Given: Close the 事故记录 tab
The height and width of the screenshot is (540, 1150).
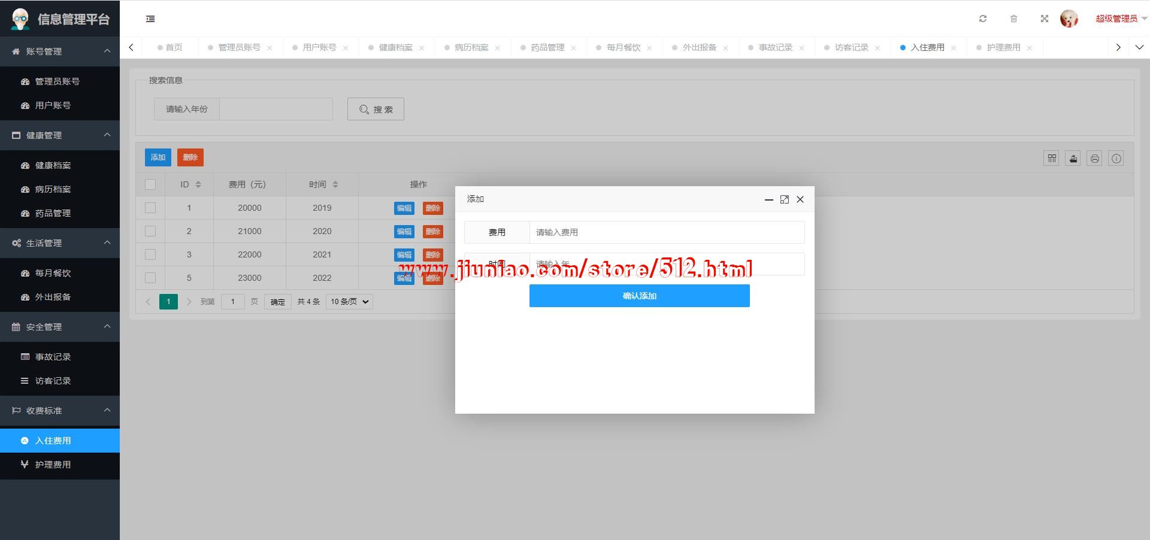Looking at the screenshot, I should click(801, 48).
